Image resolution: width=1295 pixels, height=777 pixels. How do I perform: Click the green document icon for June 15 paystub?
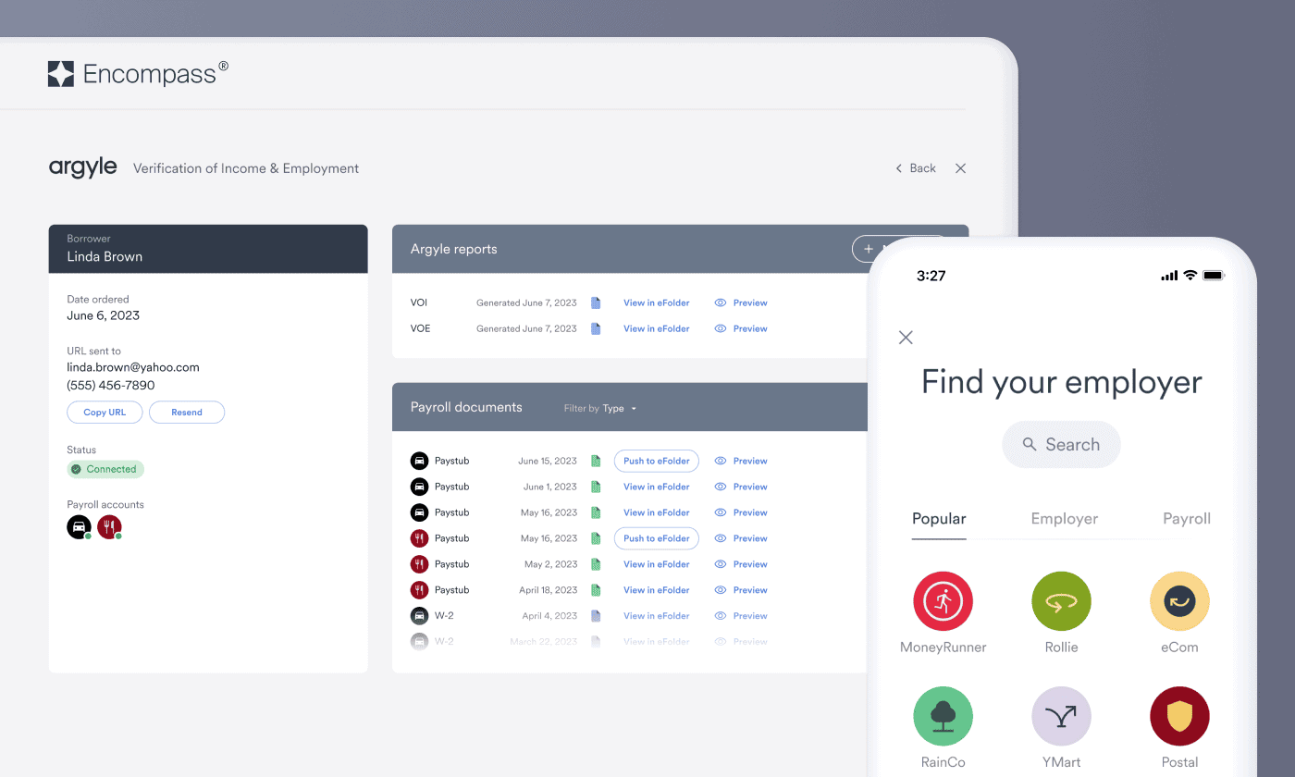[596, 461]
